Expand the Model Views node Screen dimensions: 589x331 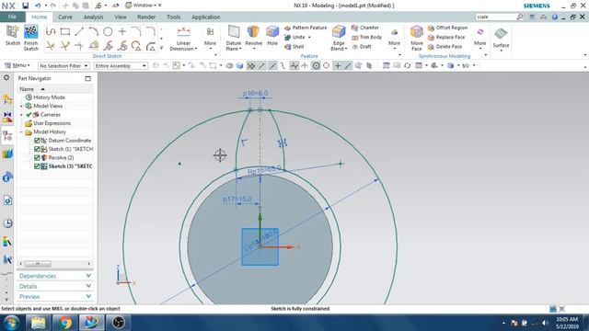tap(21, 106)
